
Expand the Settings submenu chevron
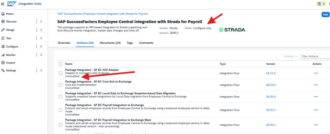pos(41,71)
